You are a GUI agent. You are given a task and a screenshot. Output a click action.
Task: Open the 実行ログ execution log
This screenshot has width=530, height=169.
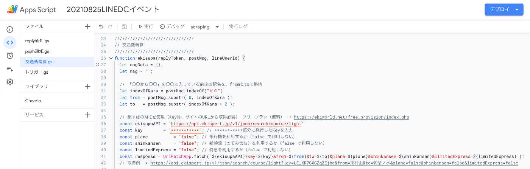[238, 26]
